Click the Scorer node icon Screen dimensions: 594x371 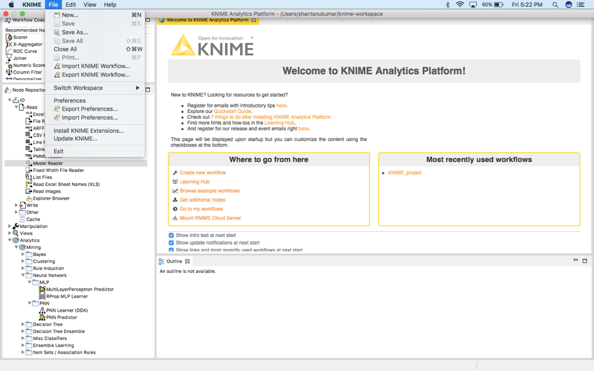pos(9,37)
